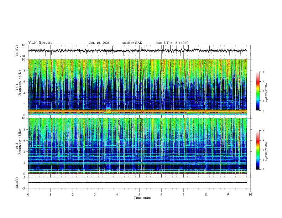Click the ch.1 waveform trace plot
This screenshot has height=218, width=282.
pos(137,51)
